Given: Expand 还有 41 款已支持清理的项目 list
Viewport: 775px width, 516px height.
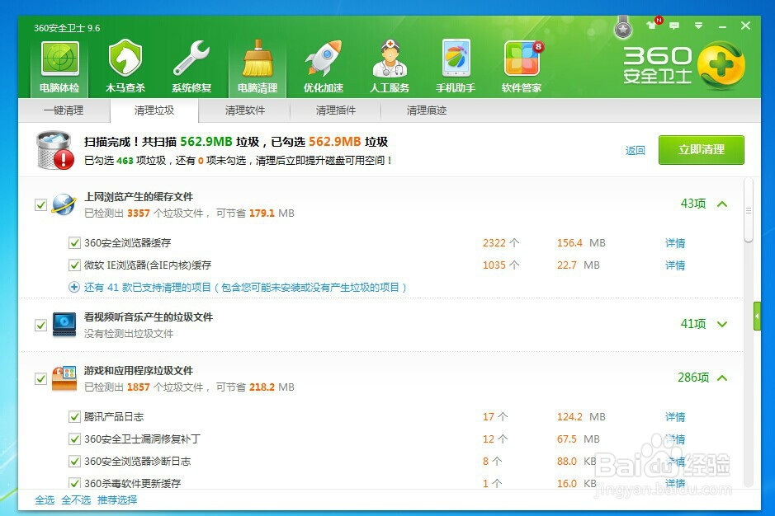Looking at the screenshot, I should point(245,287).
